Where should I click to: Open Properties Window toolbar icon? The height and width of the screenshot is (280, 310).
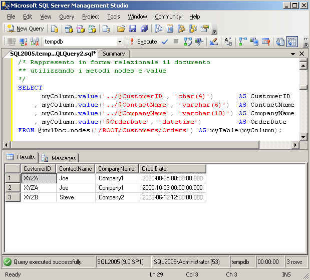(x=205, y=29)
